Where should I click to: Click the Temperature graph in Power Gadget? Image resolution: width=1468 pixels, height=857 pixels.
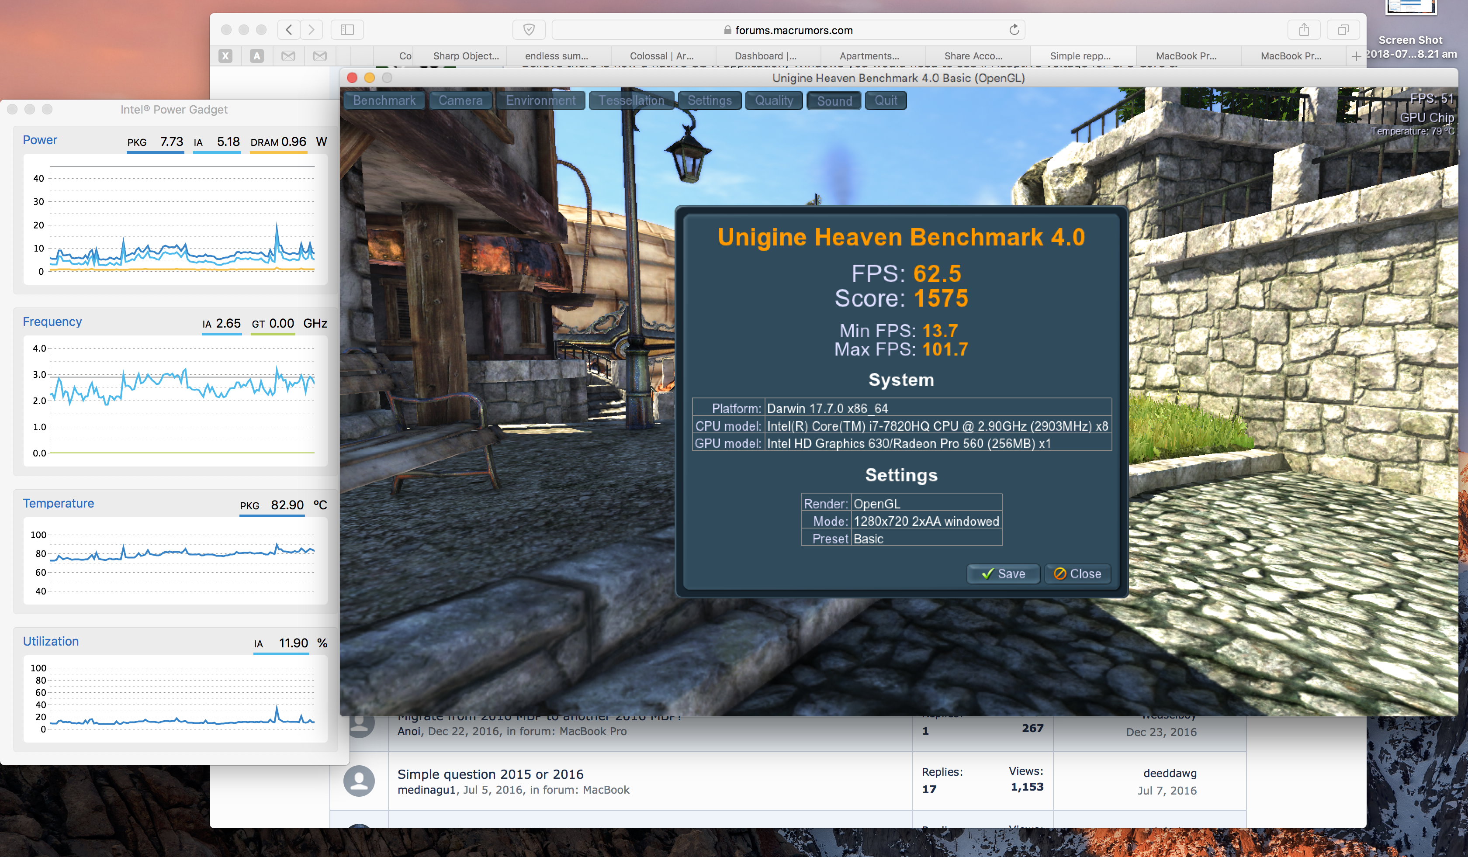click(175, 561)
